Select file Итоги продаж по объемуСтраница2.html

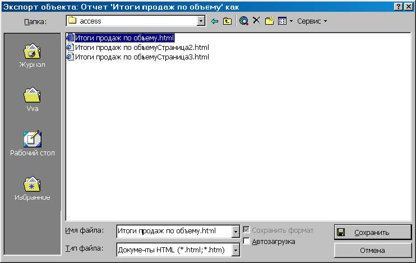tap(141, 48)
